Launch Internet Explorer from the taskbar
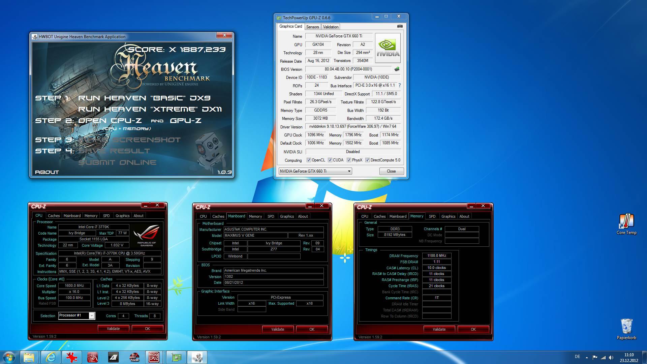Image resolution: width=647 pixels, height=364 pixels. tap(51, 357)
